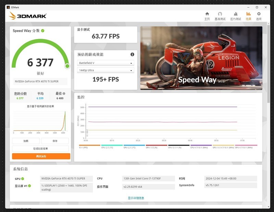Click the score gauge end marker
The image size is (274, 212).
67,66
